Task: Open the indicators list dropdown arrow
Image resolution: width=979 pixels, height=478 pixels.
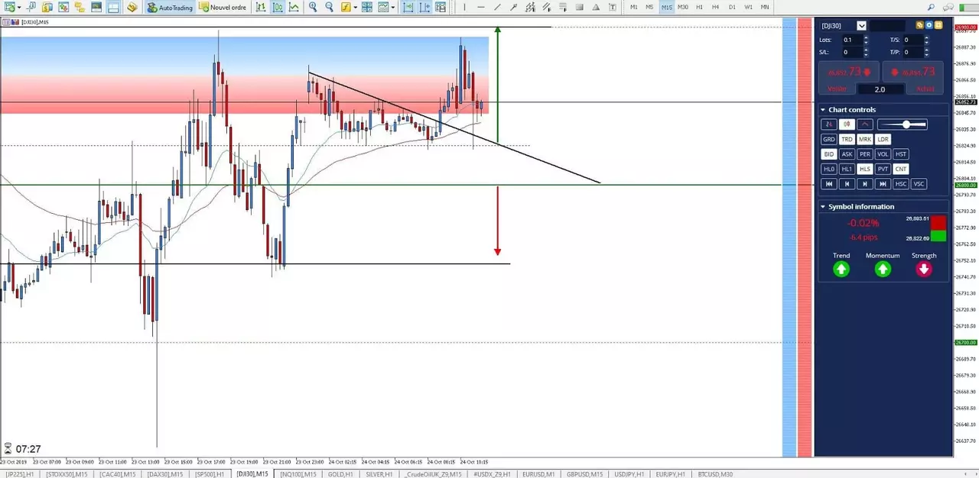Action: pos(356,7)
